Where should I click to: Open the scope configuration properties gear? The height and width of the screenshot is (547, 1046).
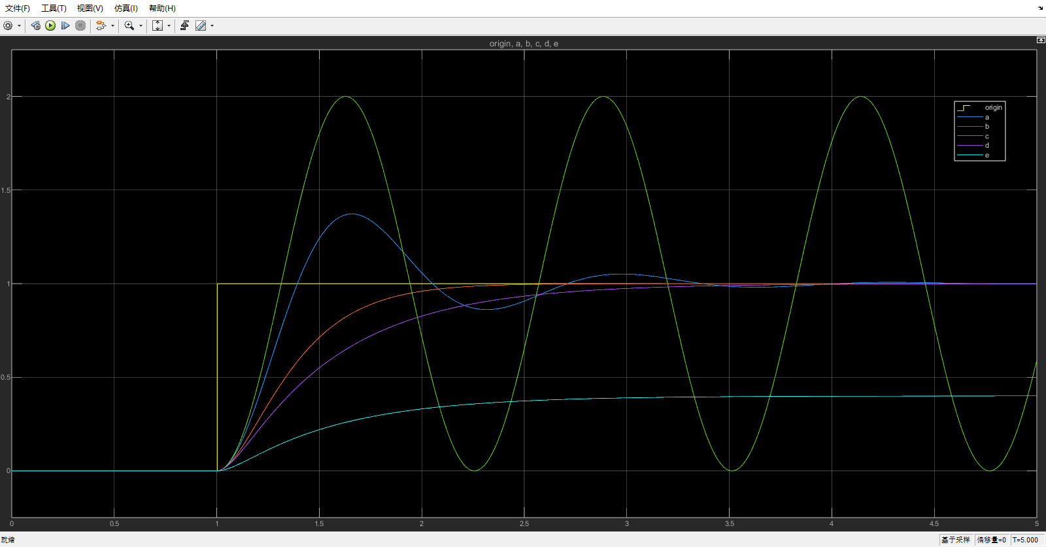click(x=8, y=25)
